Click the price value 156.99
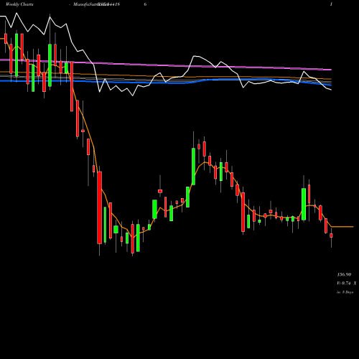 [x=344, y=274]
